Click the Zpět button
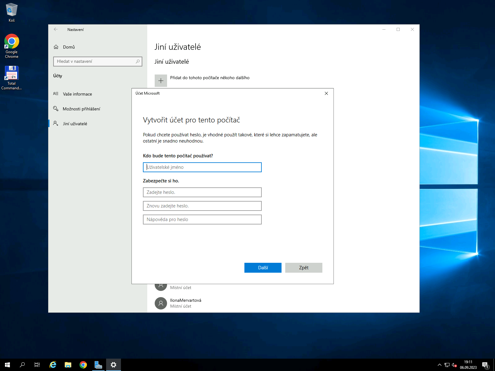The height and width of the screenshot is (371, 495). coord(303,267)
